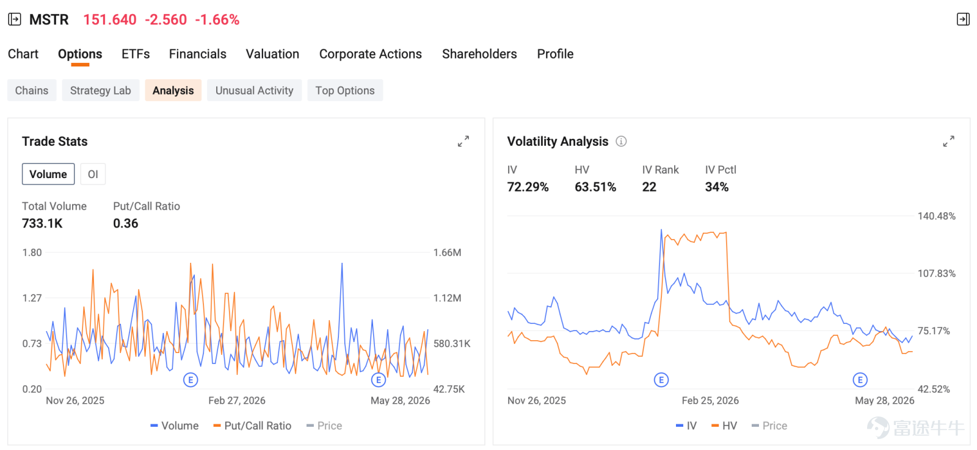Open the Unusual Activity sub-tab
This screenshot has width=977, height=450.
coord(255,90)
